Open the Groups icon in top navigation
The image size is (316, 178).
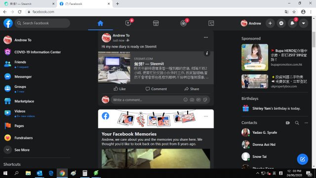(183, 23)
